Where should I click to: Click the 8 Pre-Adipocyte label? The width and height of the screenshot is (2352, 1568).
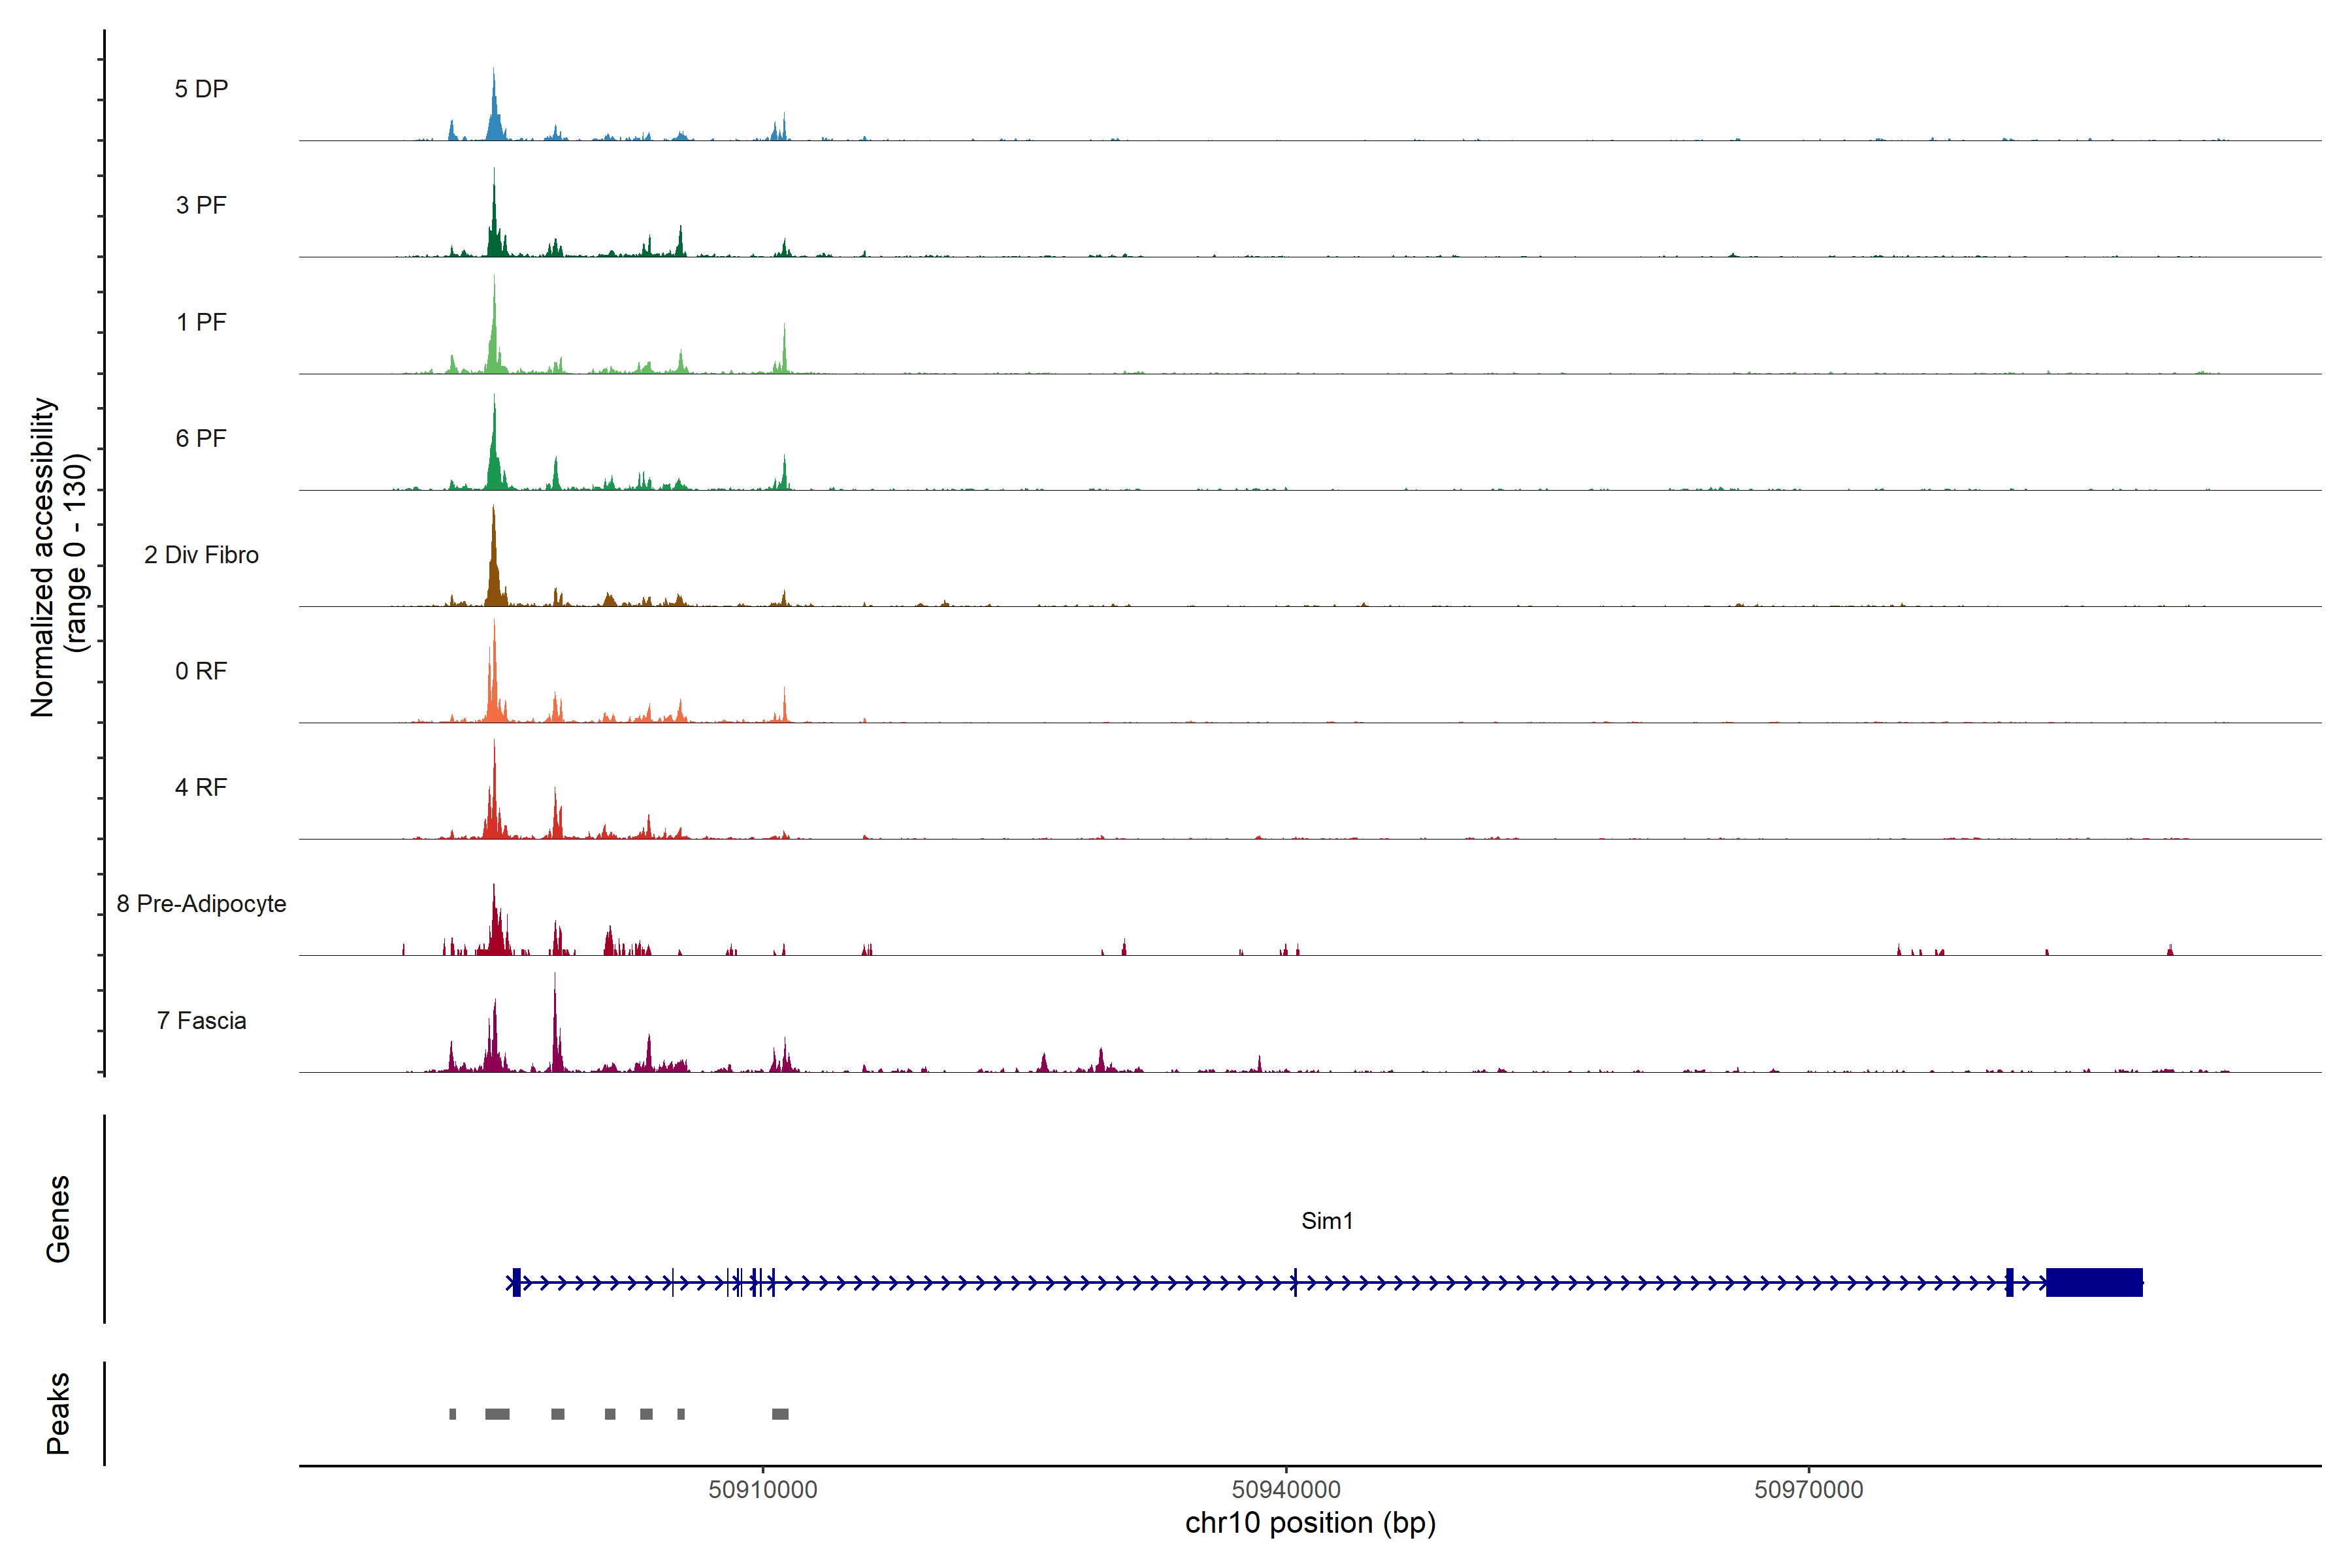201,904
